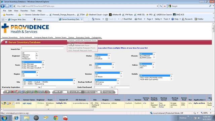Click the IE back navigation button
Image resolution: width=215 pixels, height=121 pixels.
coord(2,6)
